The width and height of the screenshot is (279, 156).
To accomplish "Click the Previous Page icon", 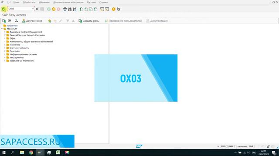I will coord(86,9).
